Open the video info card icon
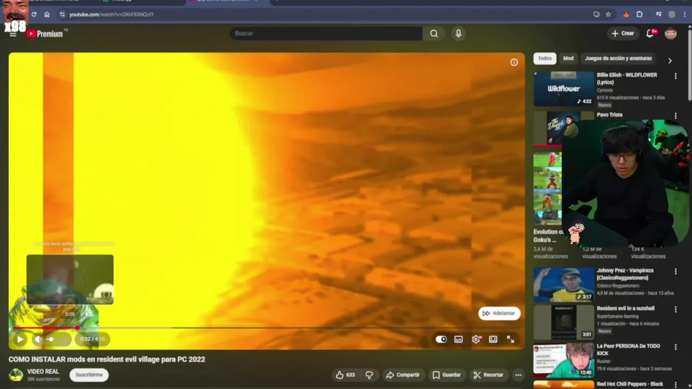Screen dimensions: 692x389 (x=514, y=62)
